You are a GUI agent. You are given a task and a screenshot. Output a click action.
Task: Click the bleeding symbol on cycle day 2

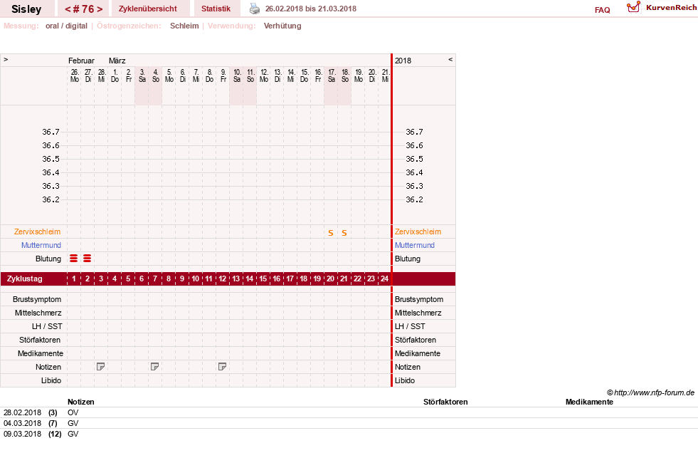pos(88,259)
